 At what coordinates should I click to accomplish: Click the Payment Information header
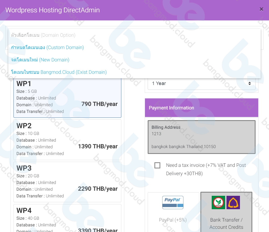pos(201,108)
